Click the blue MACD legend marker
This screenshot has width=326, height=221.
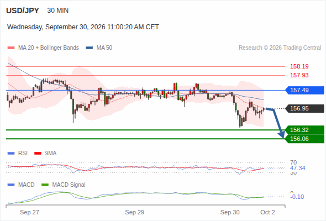[x=11, y=185]
